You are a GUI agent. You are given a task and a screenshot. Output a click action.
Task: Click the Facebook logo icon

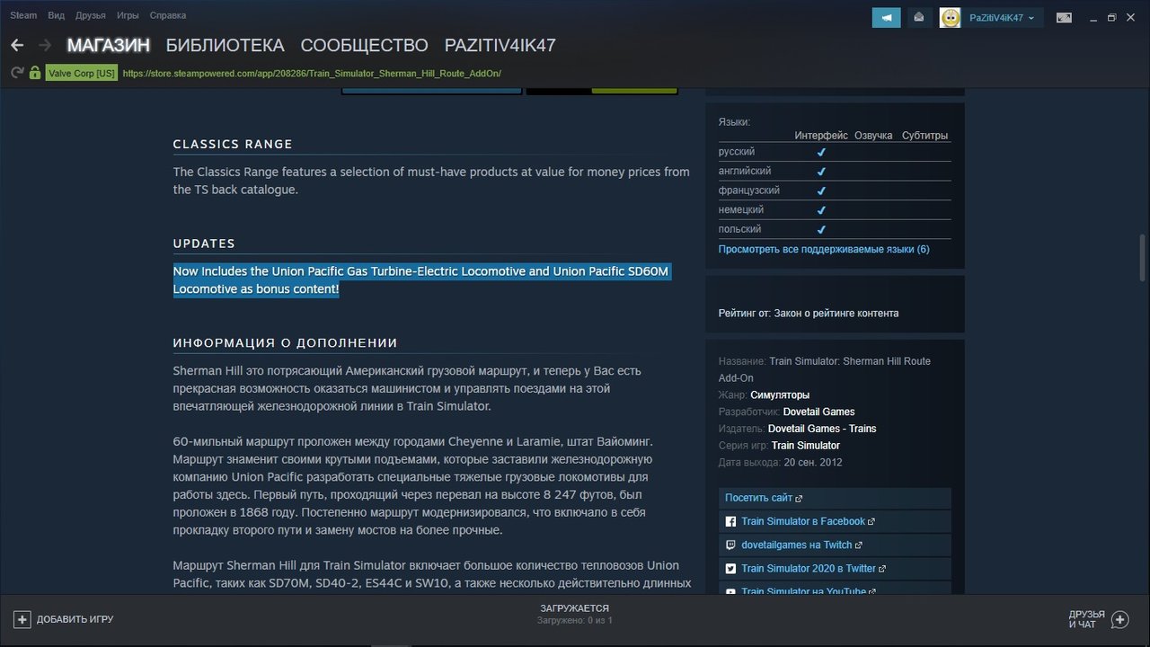click(x=731, y=521)
